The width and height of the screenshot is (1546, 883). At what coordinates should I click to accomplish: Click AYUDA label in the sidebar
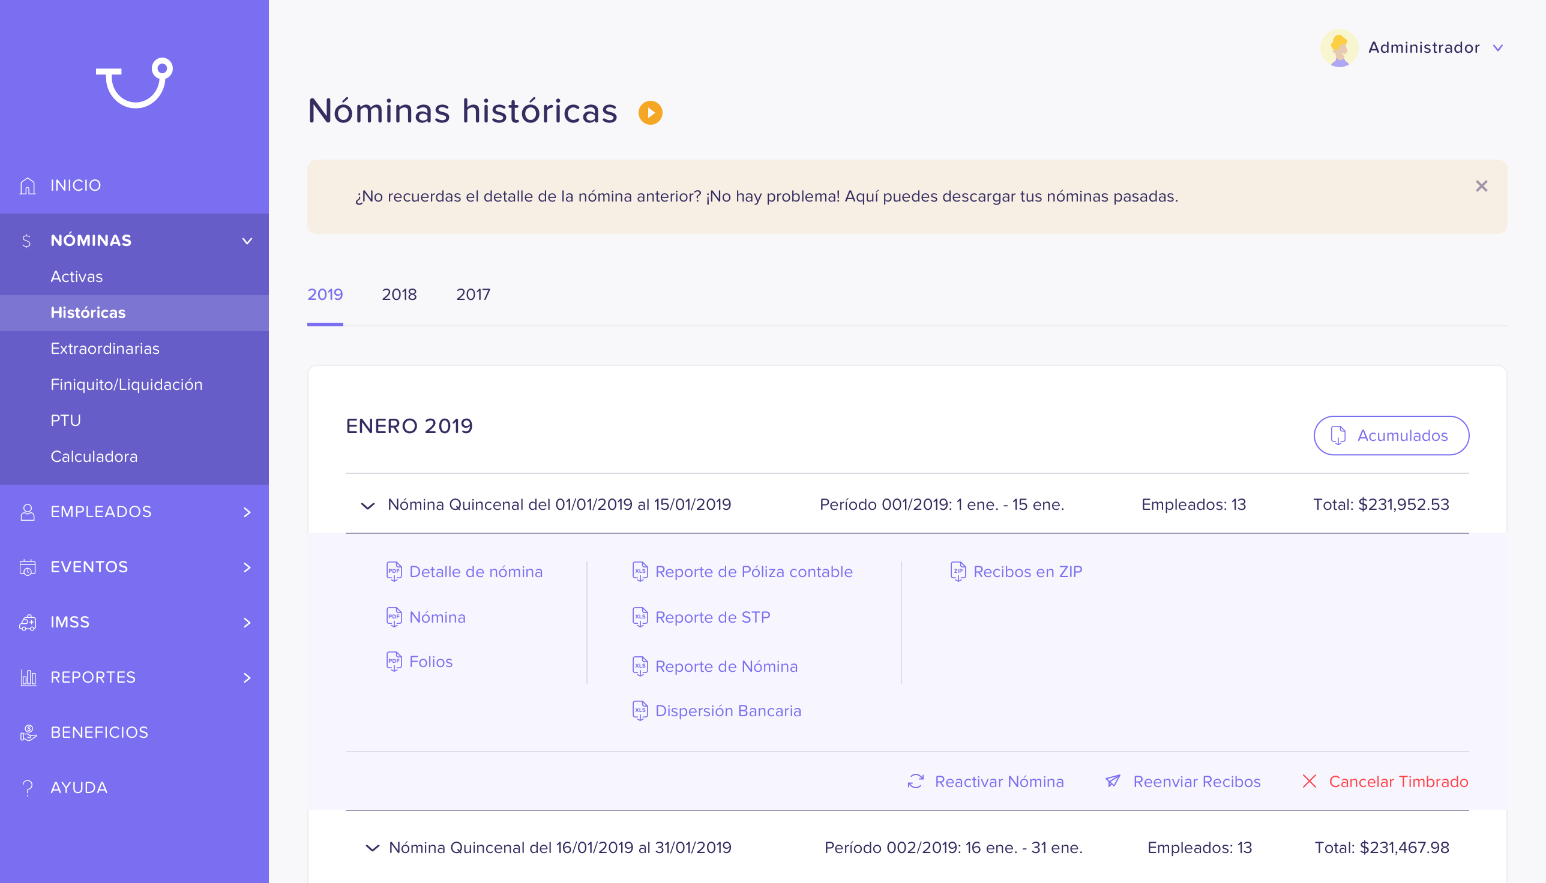tap(79, 788)
